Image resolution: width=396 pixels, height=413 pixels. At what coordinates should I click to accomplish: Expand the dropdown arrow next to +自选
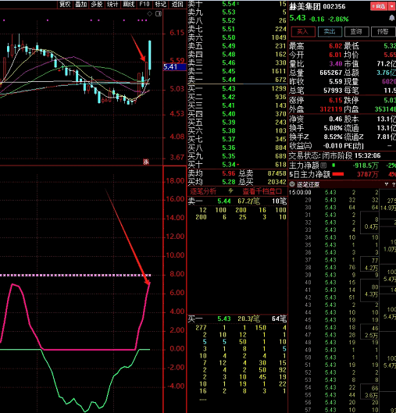[391, 6]
